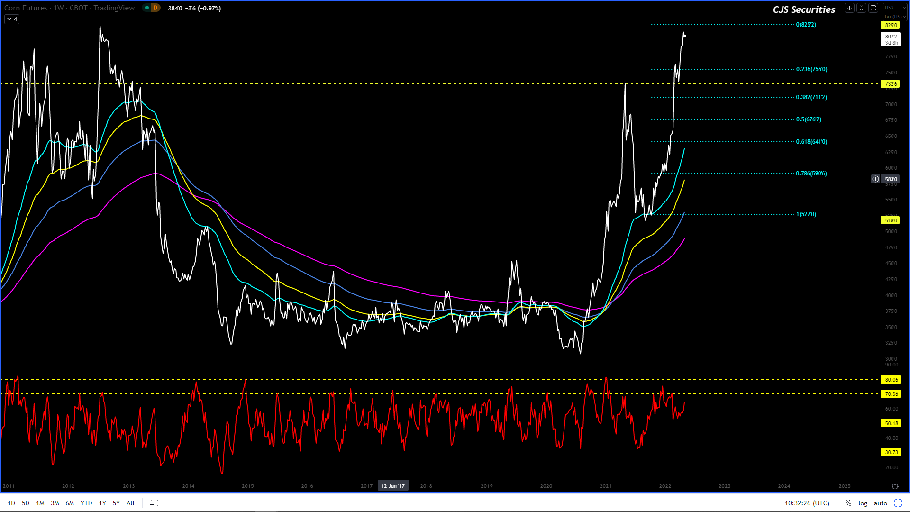
Task: Open the USX currency dropdown
Action: click(895, 8)
